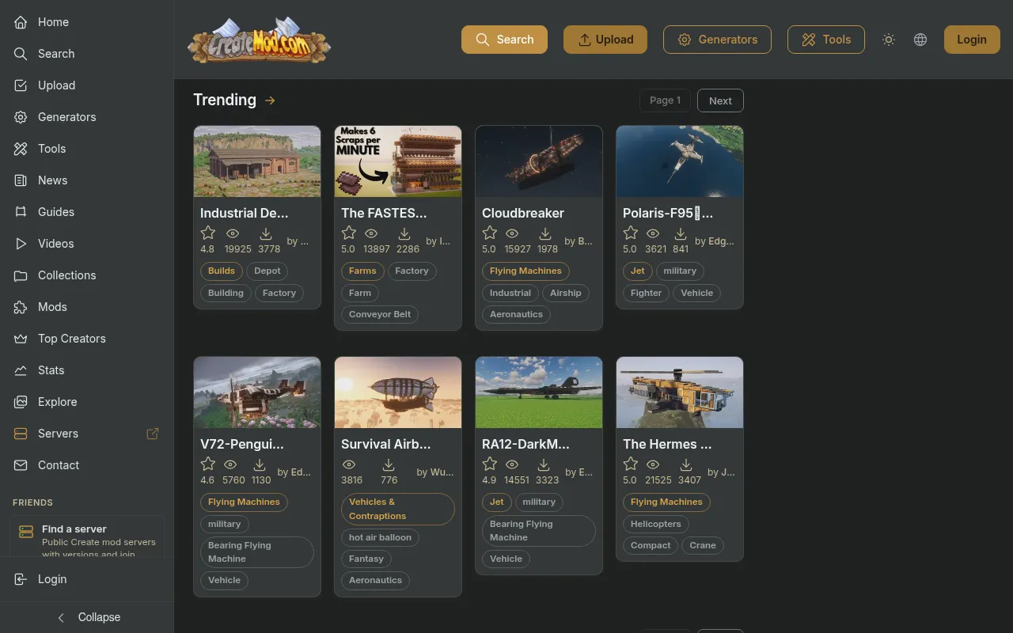Open the language globe selector

click(920, 40)
